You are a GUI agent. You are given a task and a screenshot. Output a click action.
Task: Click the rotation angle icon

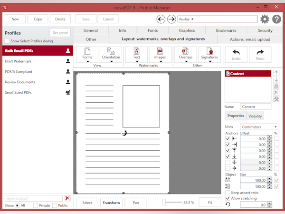tap(228, 204)
